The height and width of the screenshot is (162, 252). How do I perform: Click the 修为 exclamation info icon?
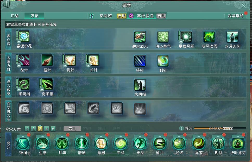click(181, 128)
